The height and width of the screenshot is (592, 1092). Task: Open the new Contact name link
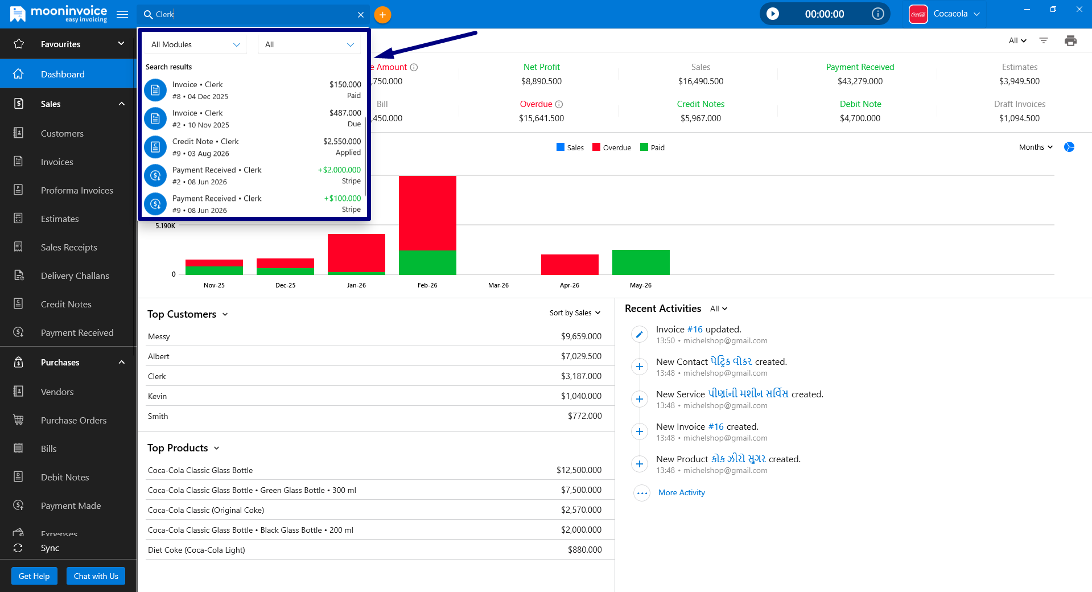(x=731, y=361)
